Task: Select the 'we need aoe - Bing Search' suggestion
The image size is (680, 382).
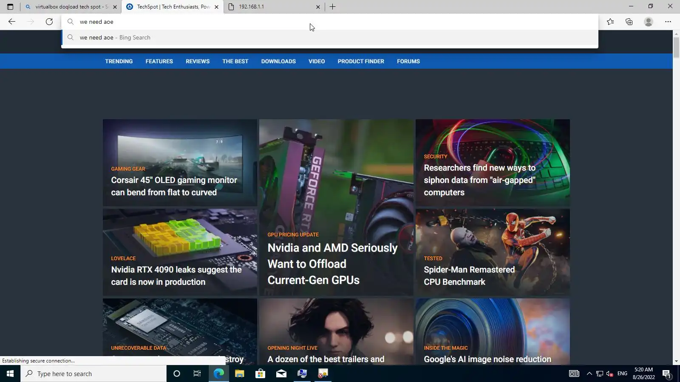Action: click(x=330, y=37)
